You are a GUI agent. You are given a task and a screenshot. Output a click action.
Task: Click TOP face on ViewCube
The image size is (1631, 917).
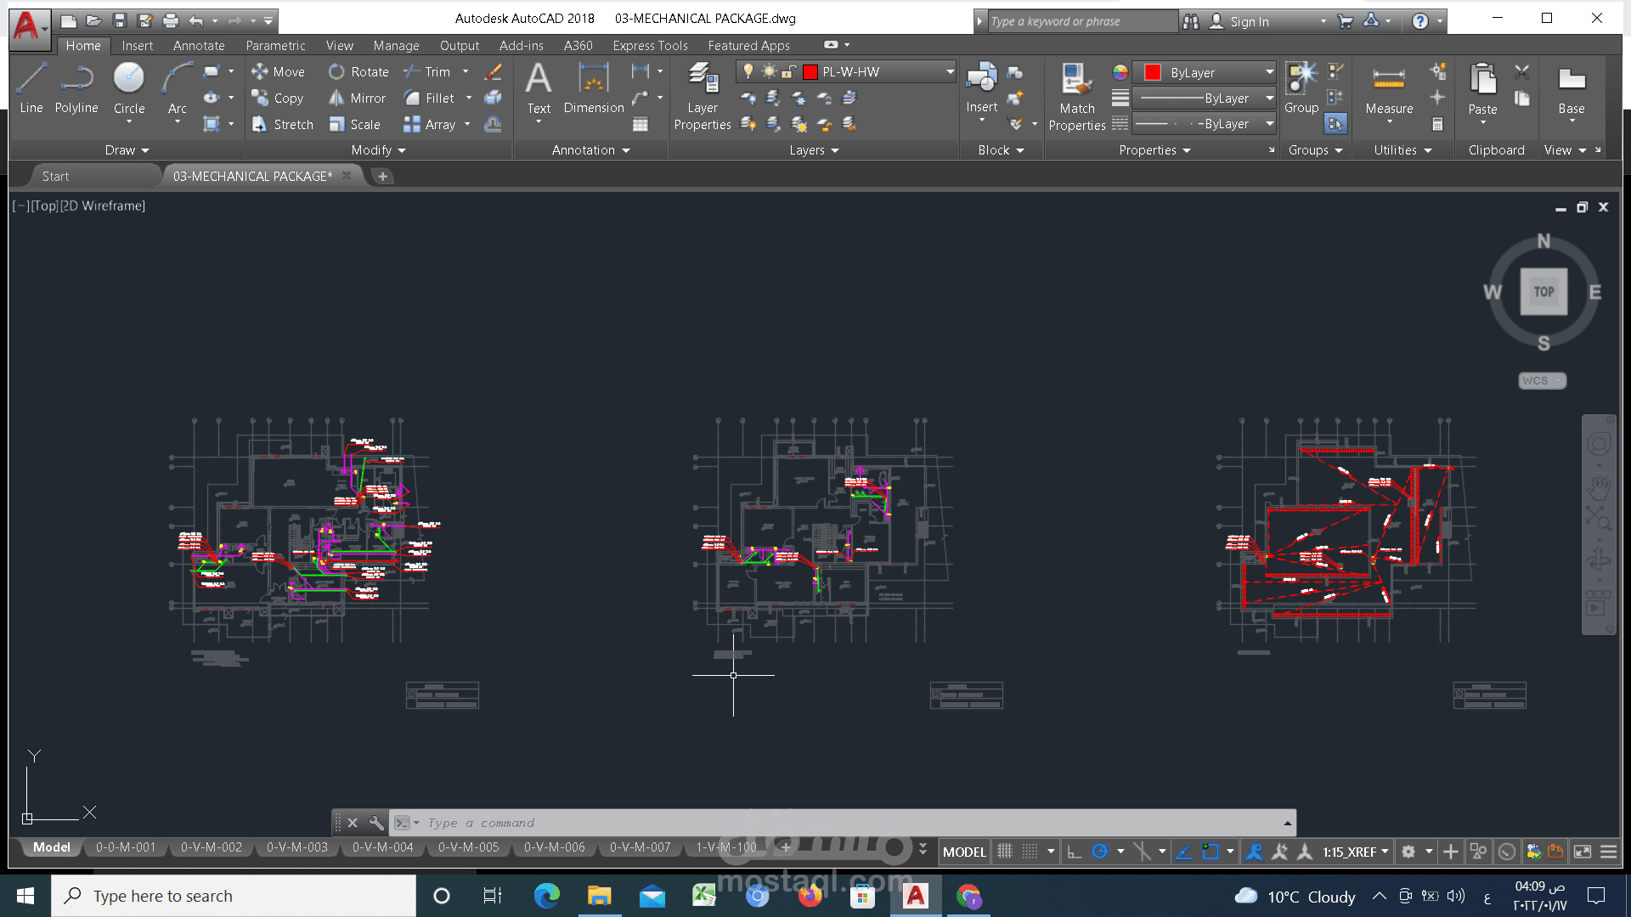1544,291
